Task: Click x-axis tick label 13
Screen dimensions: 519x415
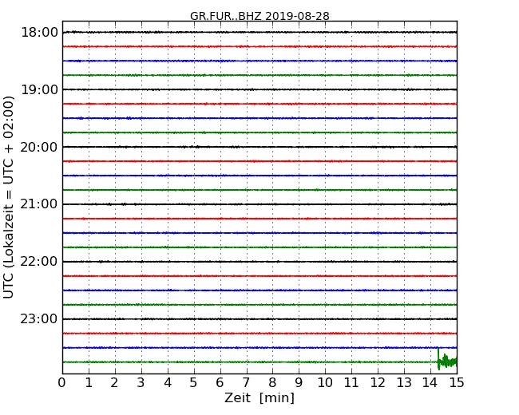Action: (x=404, y=383)
